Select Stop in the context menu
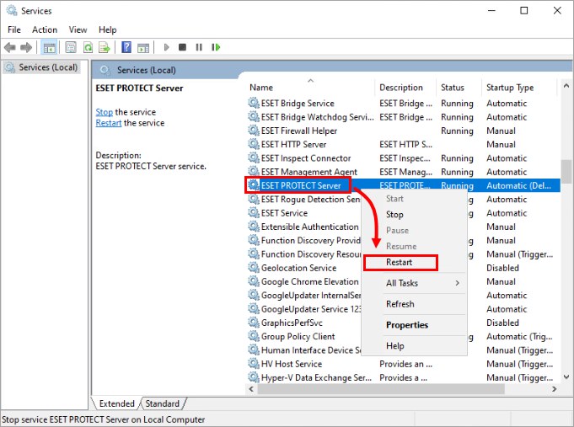 pos(394,215)
